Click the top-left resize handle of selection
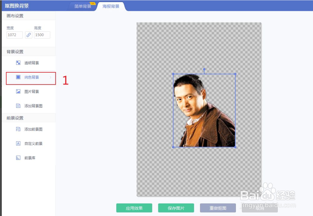The image size is (313, 216). click(x=173, y=74)
